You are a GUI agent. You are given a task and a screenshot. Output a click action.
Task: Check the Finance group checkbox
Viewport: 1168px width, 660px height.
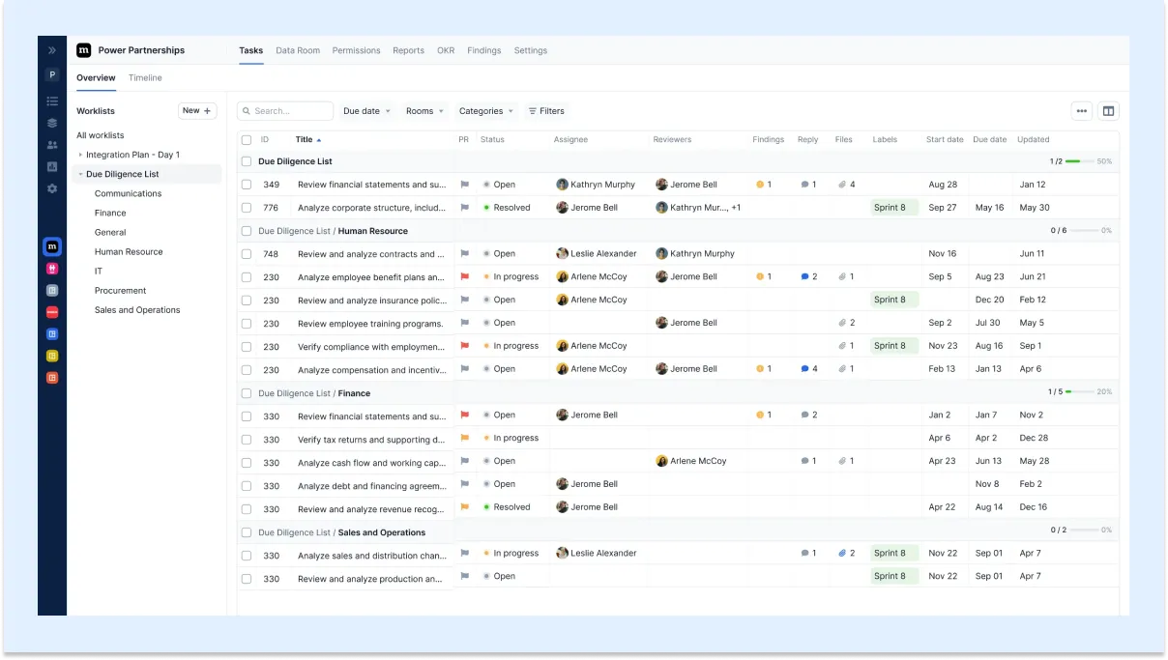[247, 393]
